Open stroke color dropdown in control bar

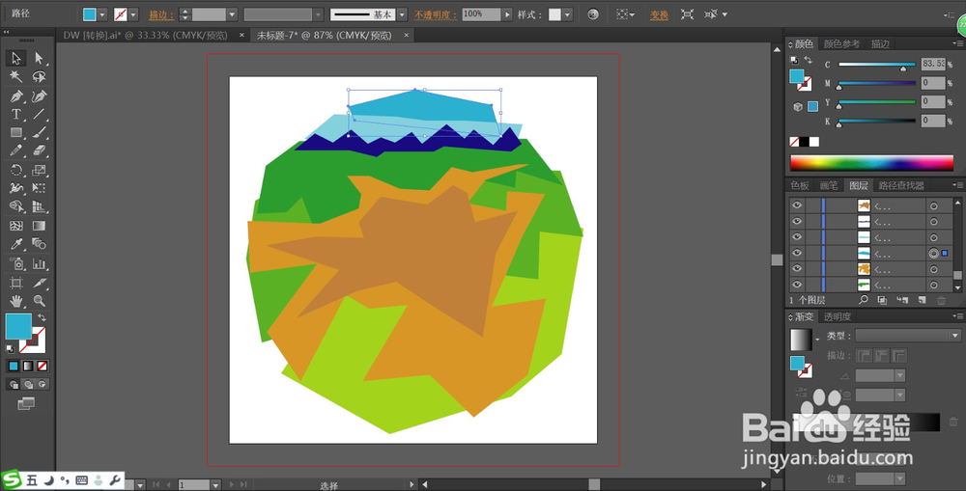pyautogui.click(x=133, y=14)
